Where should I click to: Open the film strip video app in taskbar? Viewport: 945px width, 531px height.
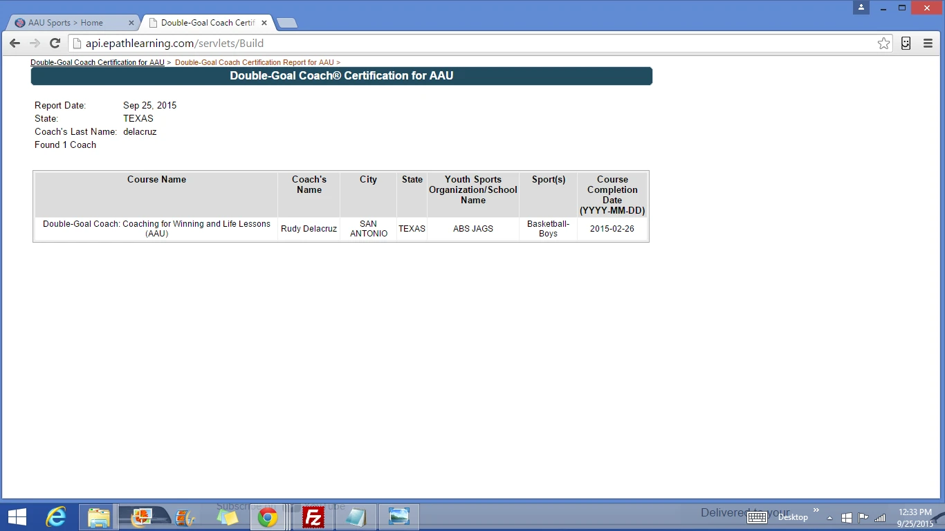[x=185, y=517]
